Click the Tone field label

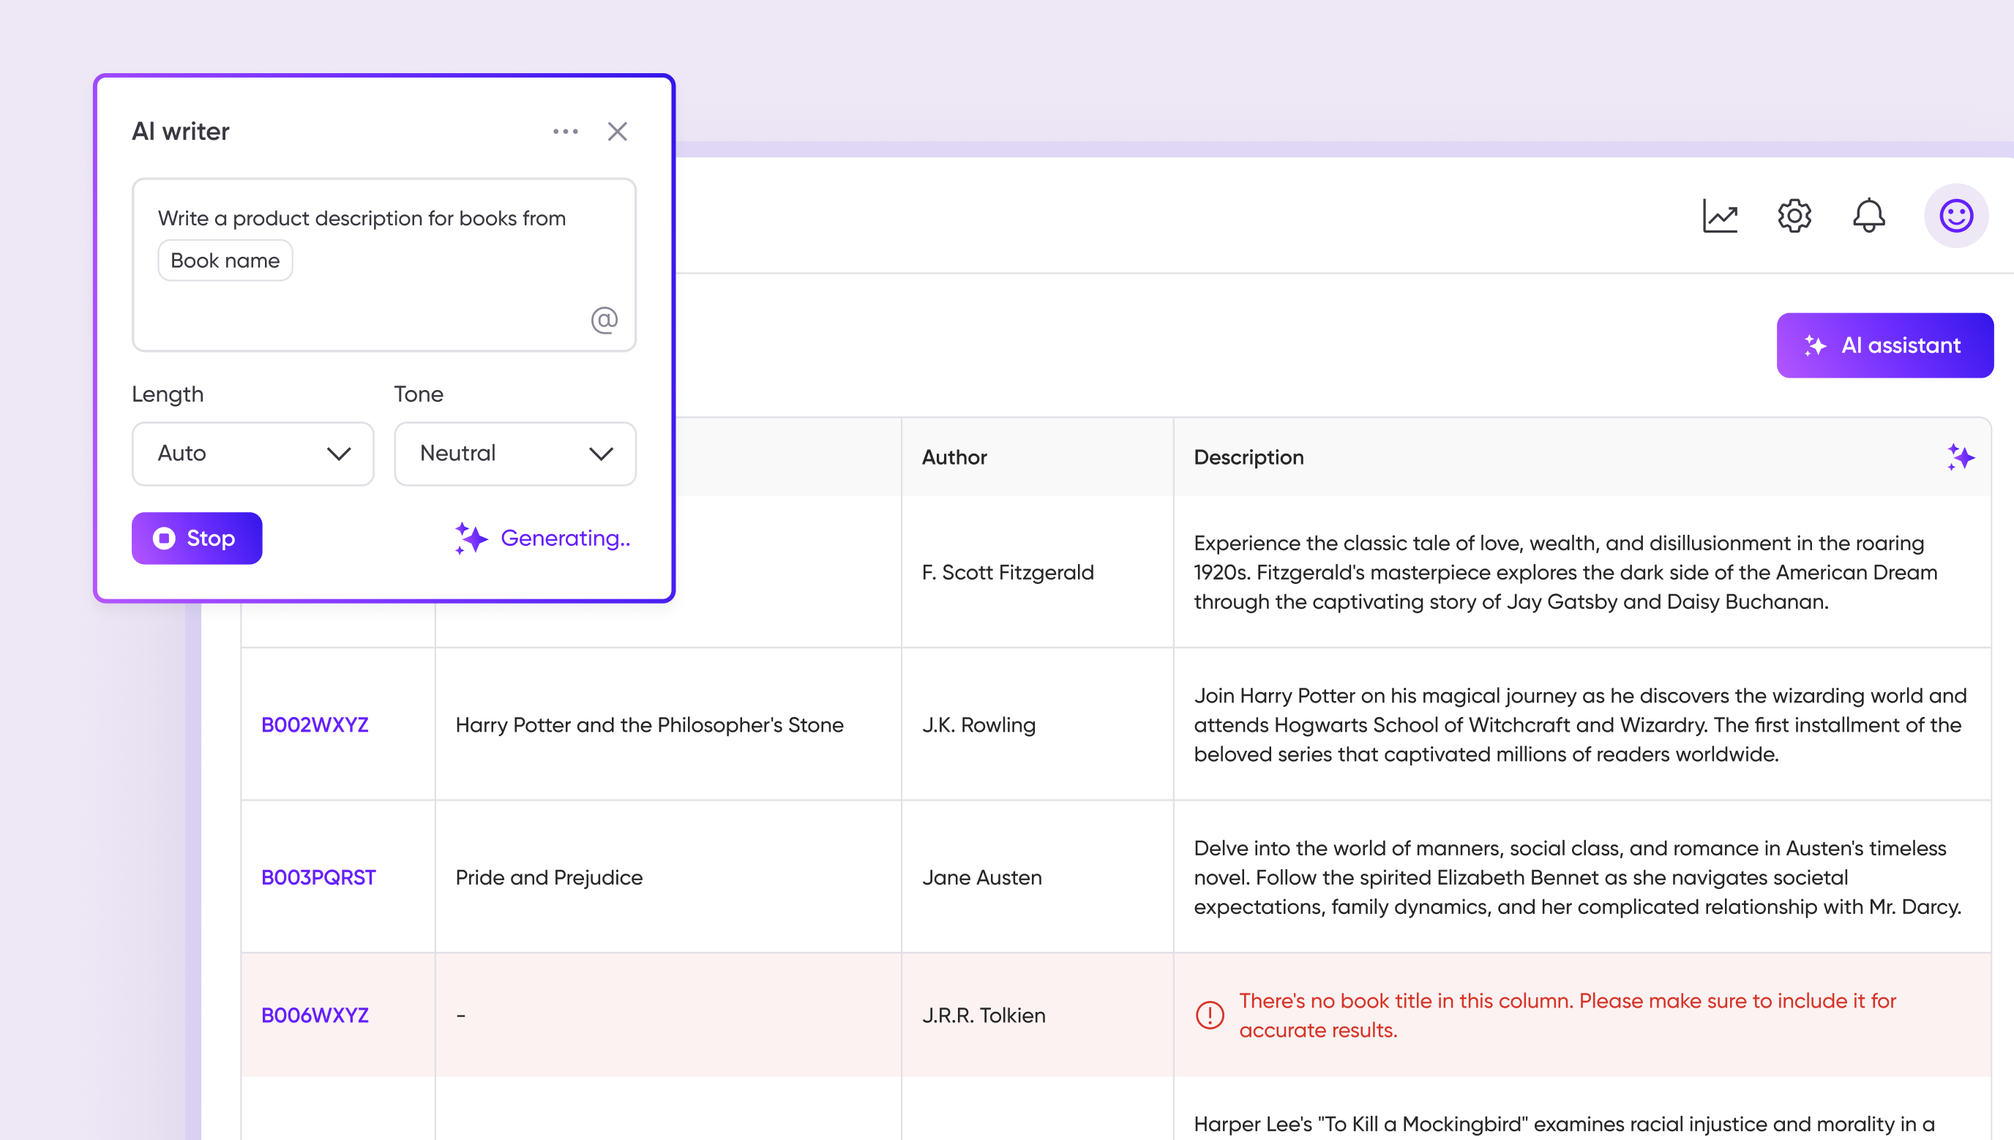(x=419, y=394)
